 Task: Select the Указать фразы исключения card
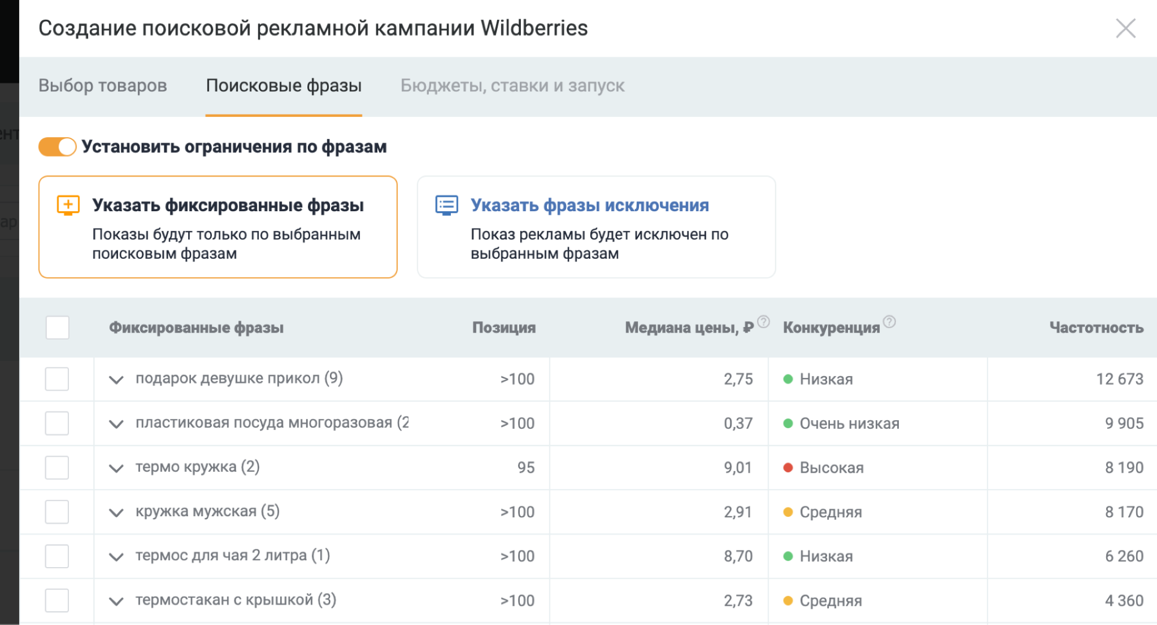pos(596,227)
